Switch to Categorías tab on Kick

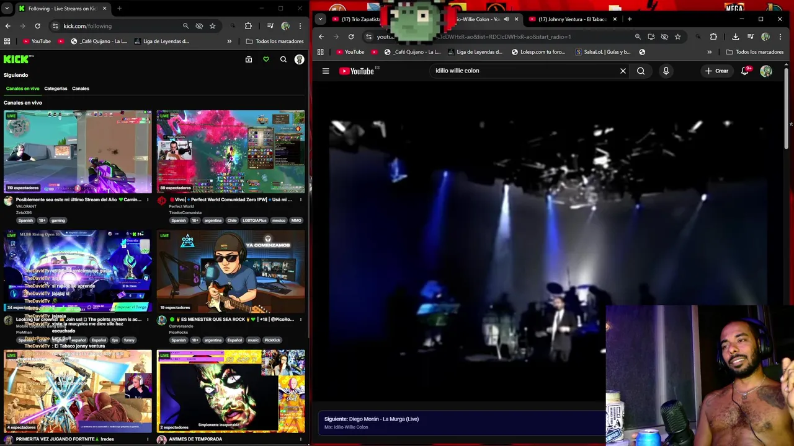[x=56, y=89]
